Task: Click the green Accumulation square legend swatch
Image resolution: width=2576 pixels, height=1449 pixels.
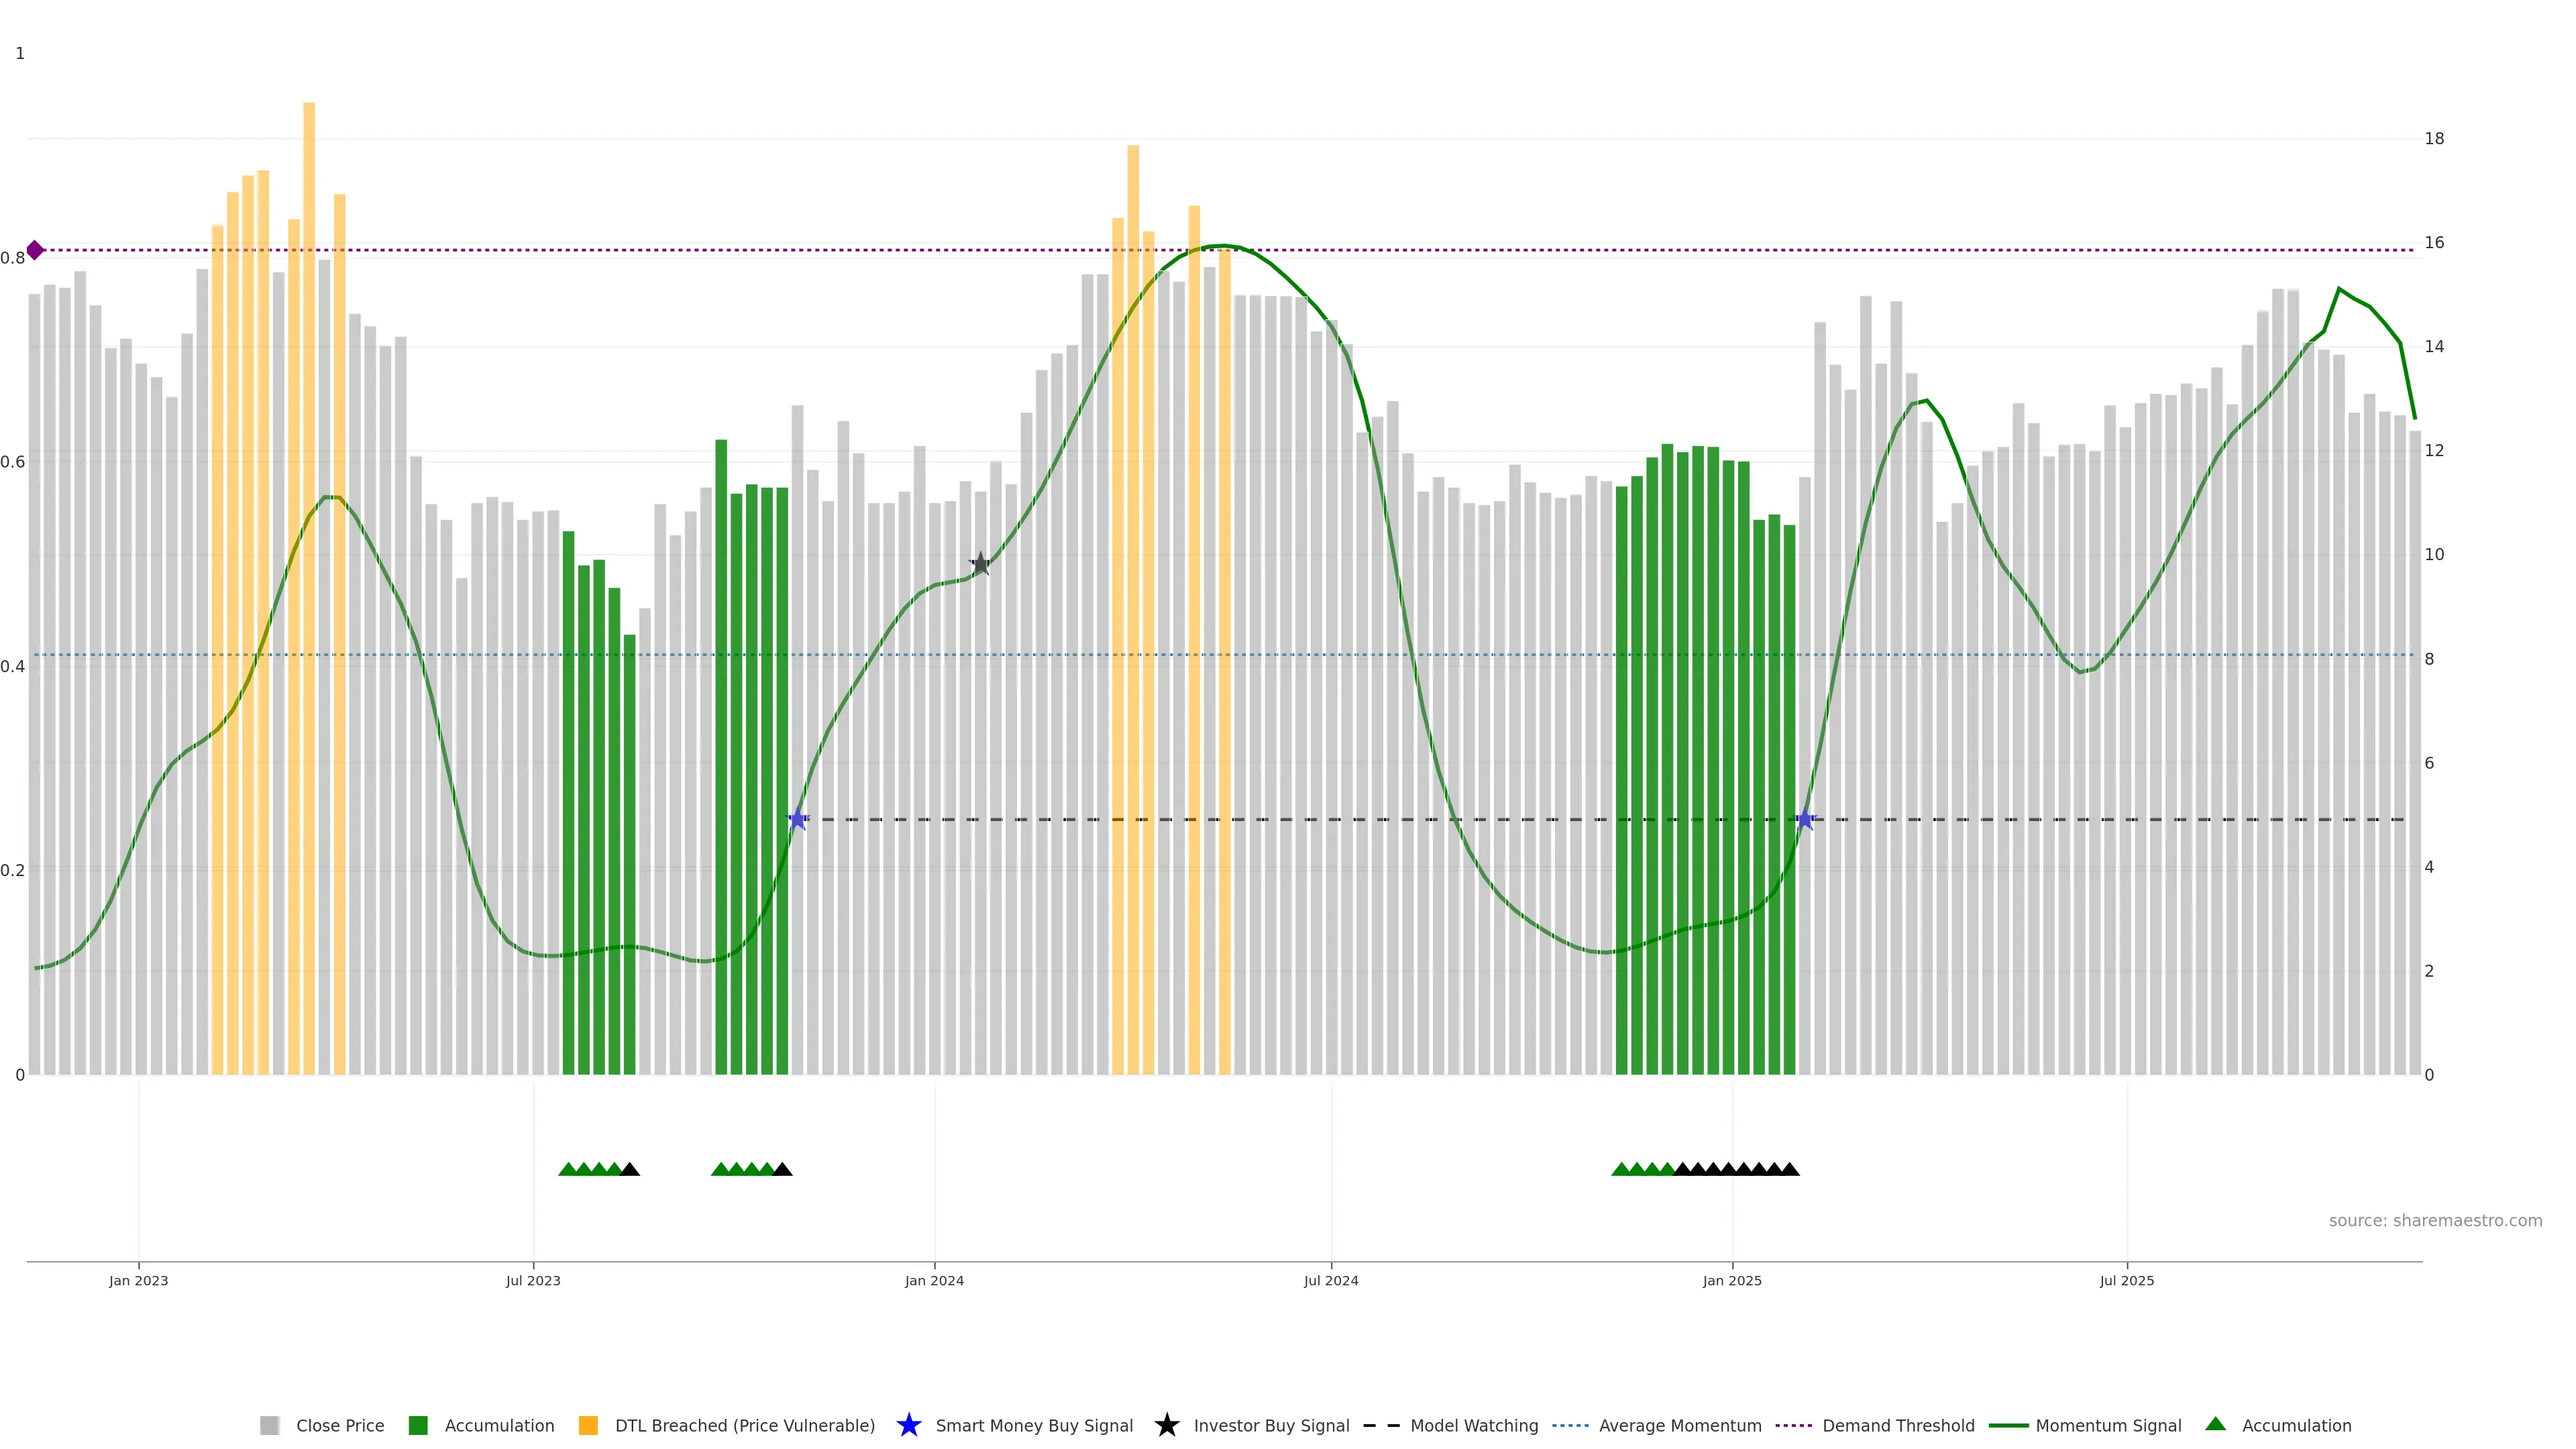Action: point(418,1425)
